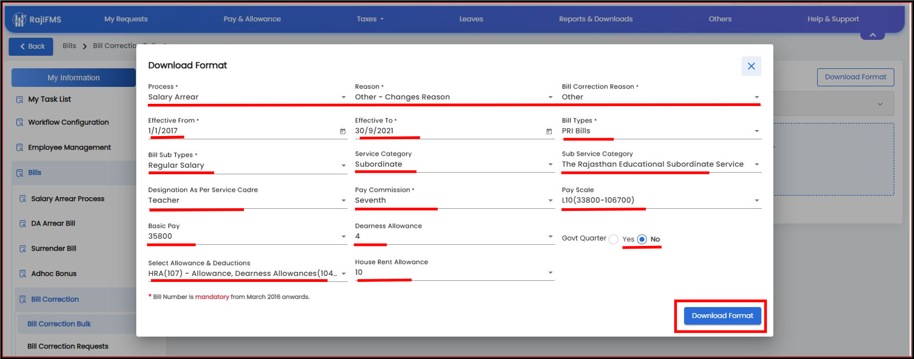This screenshot has height=359, width=914.
Task: Open the Pay & Allowance menu
Action: pyautogui.click(x=252, y=19)
